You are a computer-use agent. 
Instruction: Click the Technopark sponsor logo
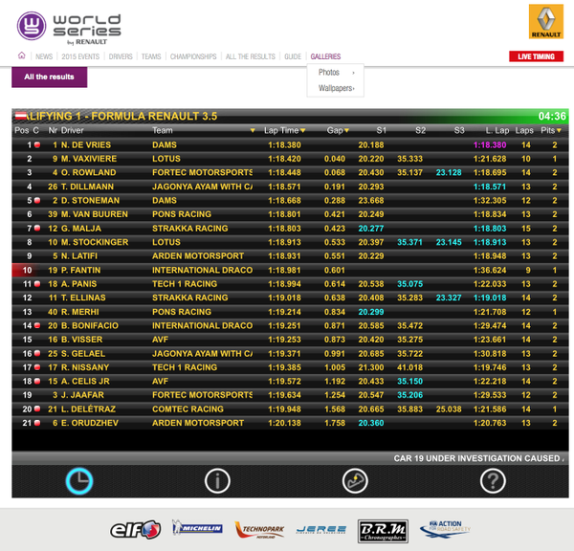pyautogui.click(x=259, y=530)
